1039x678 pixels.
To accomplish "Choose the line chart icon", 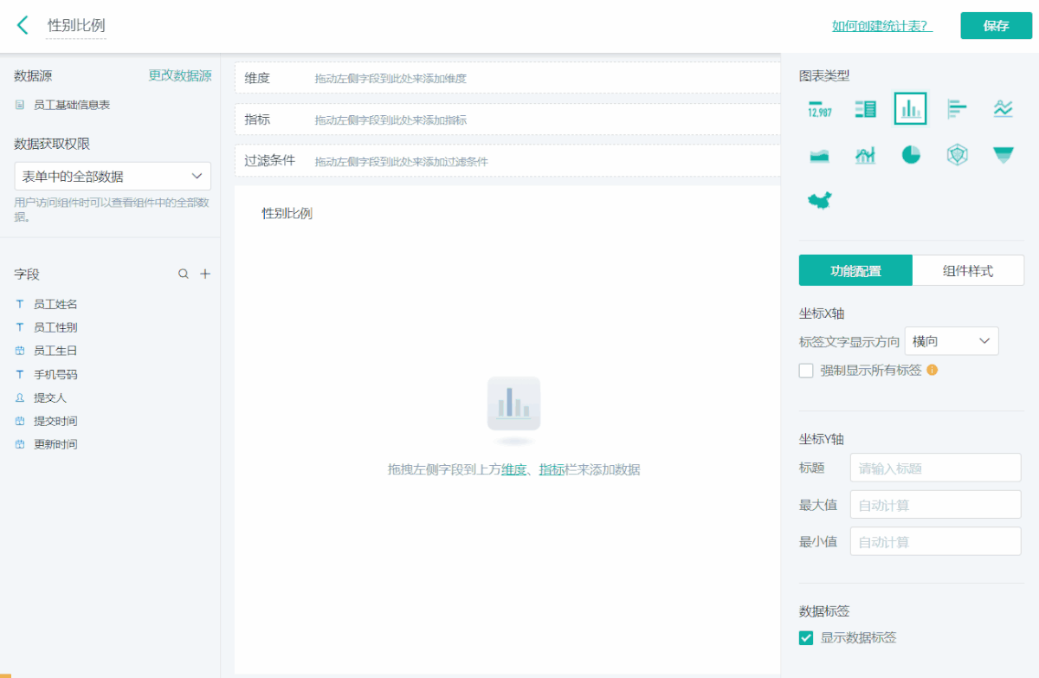I will tap(1003, 108).
